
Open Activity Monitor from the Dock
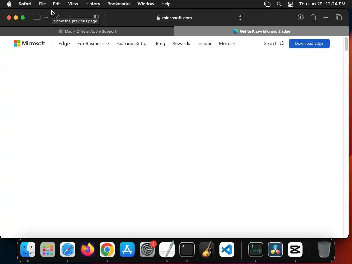click(x=256, y=250)
